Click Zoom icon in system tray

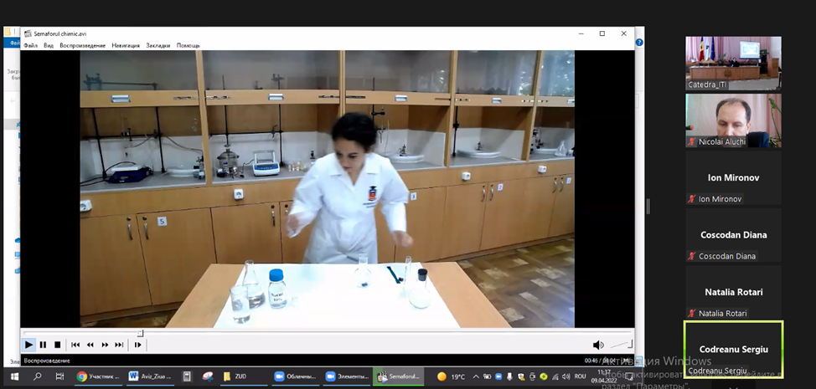(498, 376)
